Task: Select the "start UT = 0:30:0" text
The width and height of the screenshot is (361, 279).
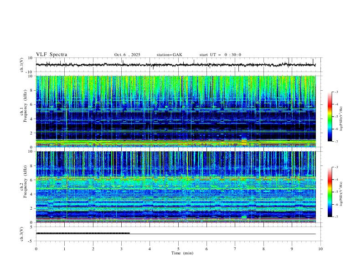Action: tap(220, 55)
